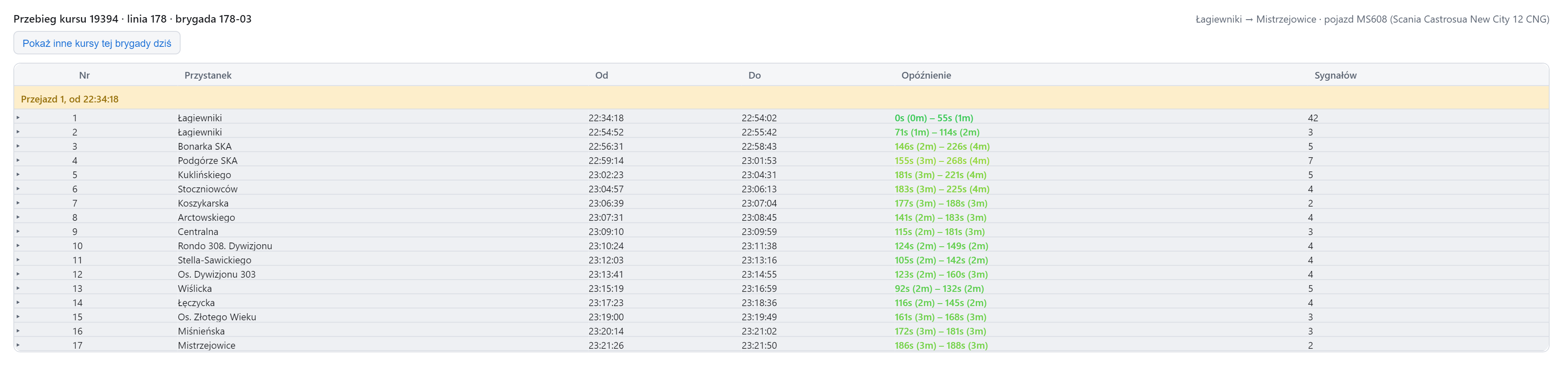Select the Miśnieńska stop name
Viewport: 1563px width, 378px height.
pyautogui.click(x=201, y=331)
